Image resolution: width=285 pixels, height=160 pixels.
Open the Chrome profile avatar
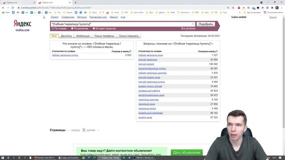[x=277, y=8]
